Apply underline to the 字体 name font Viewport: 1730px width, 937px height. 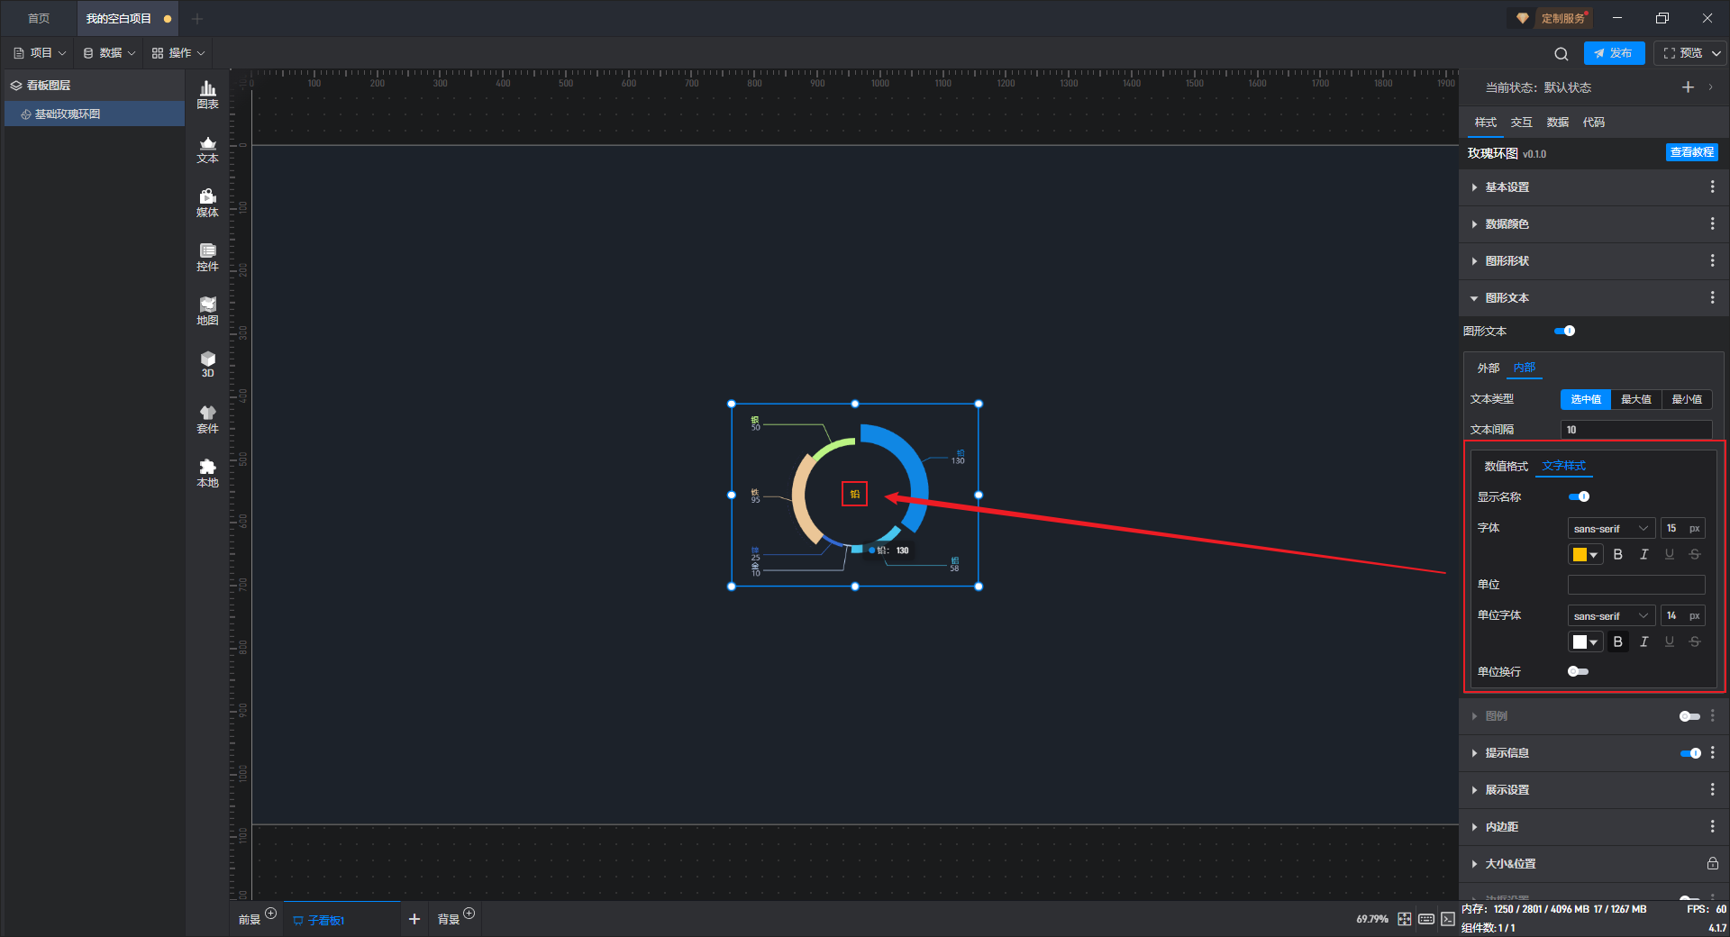point(1670,554)
